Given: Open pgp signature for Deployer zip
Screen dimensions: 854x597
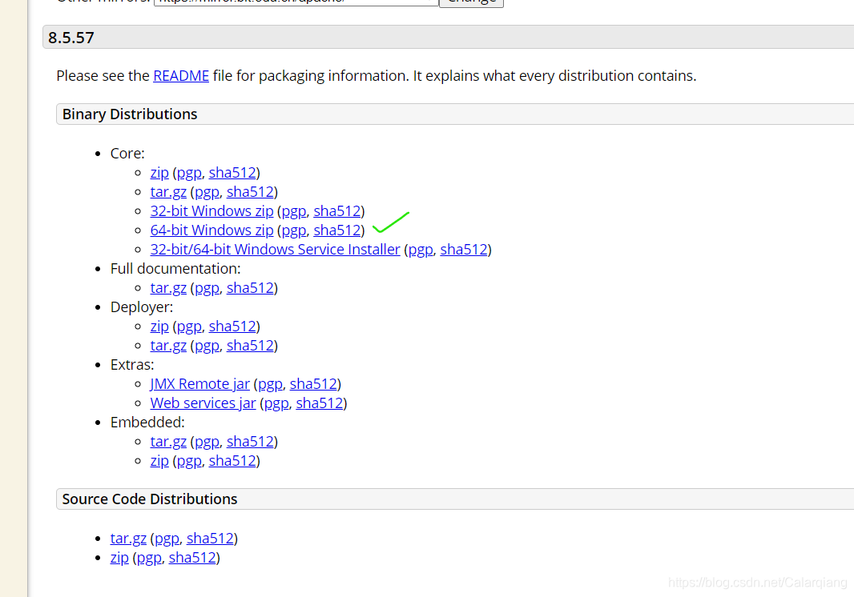Looking at the screenshot, I should pos(189,326).
